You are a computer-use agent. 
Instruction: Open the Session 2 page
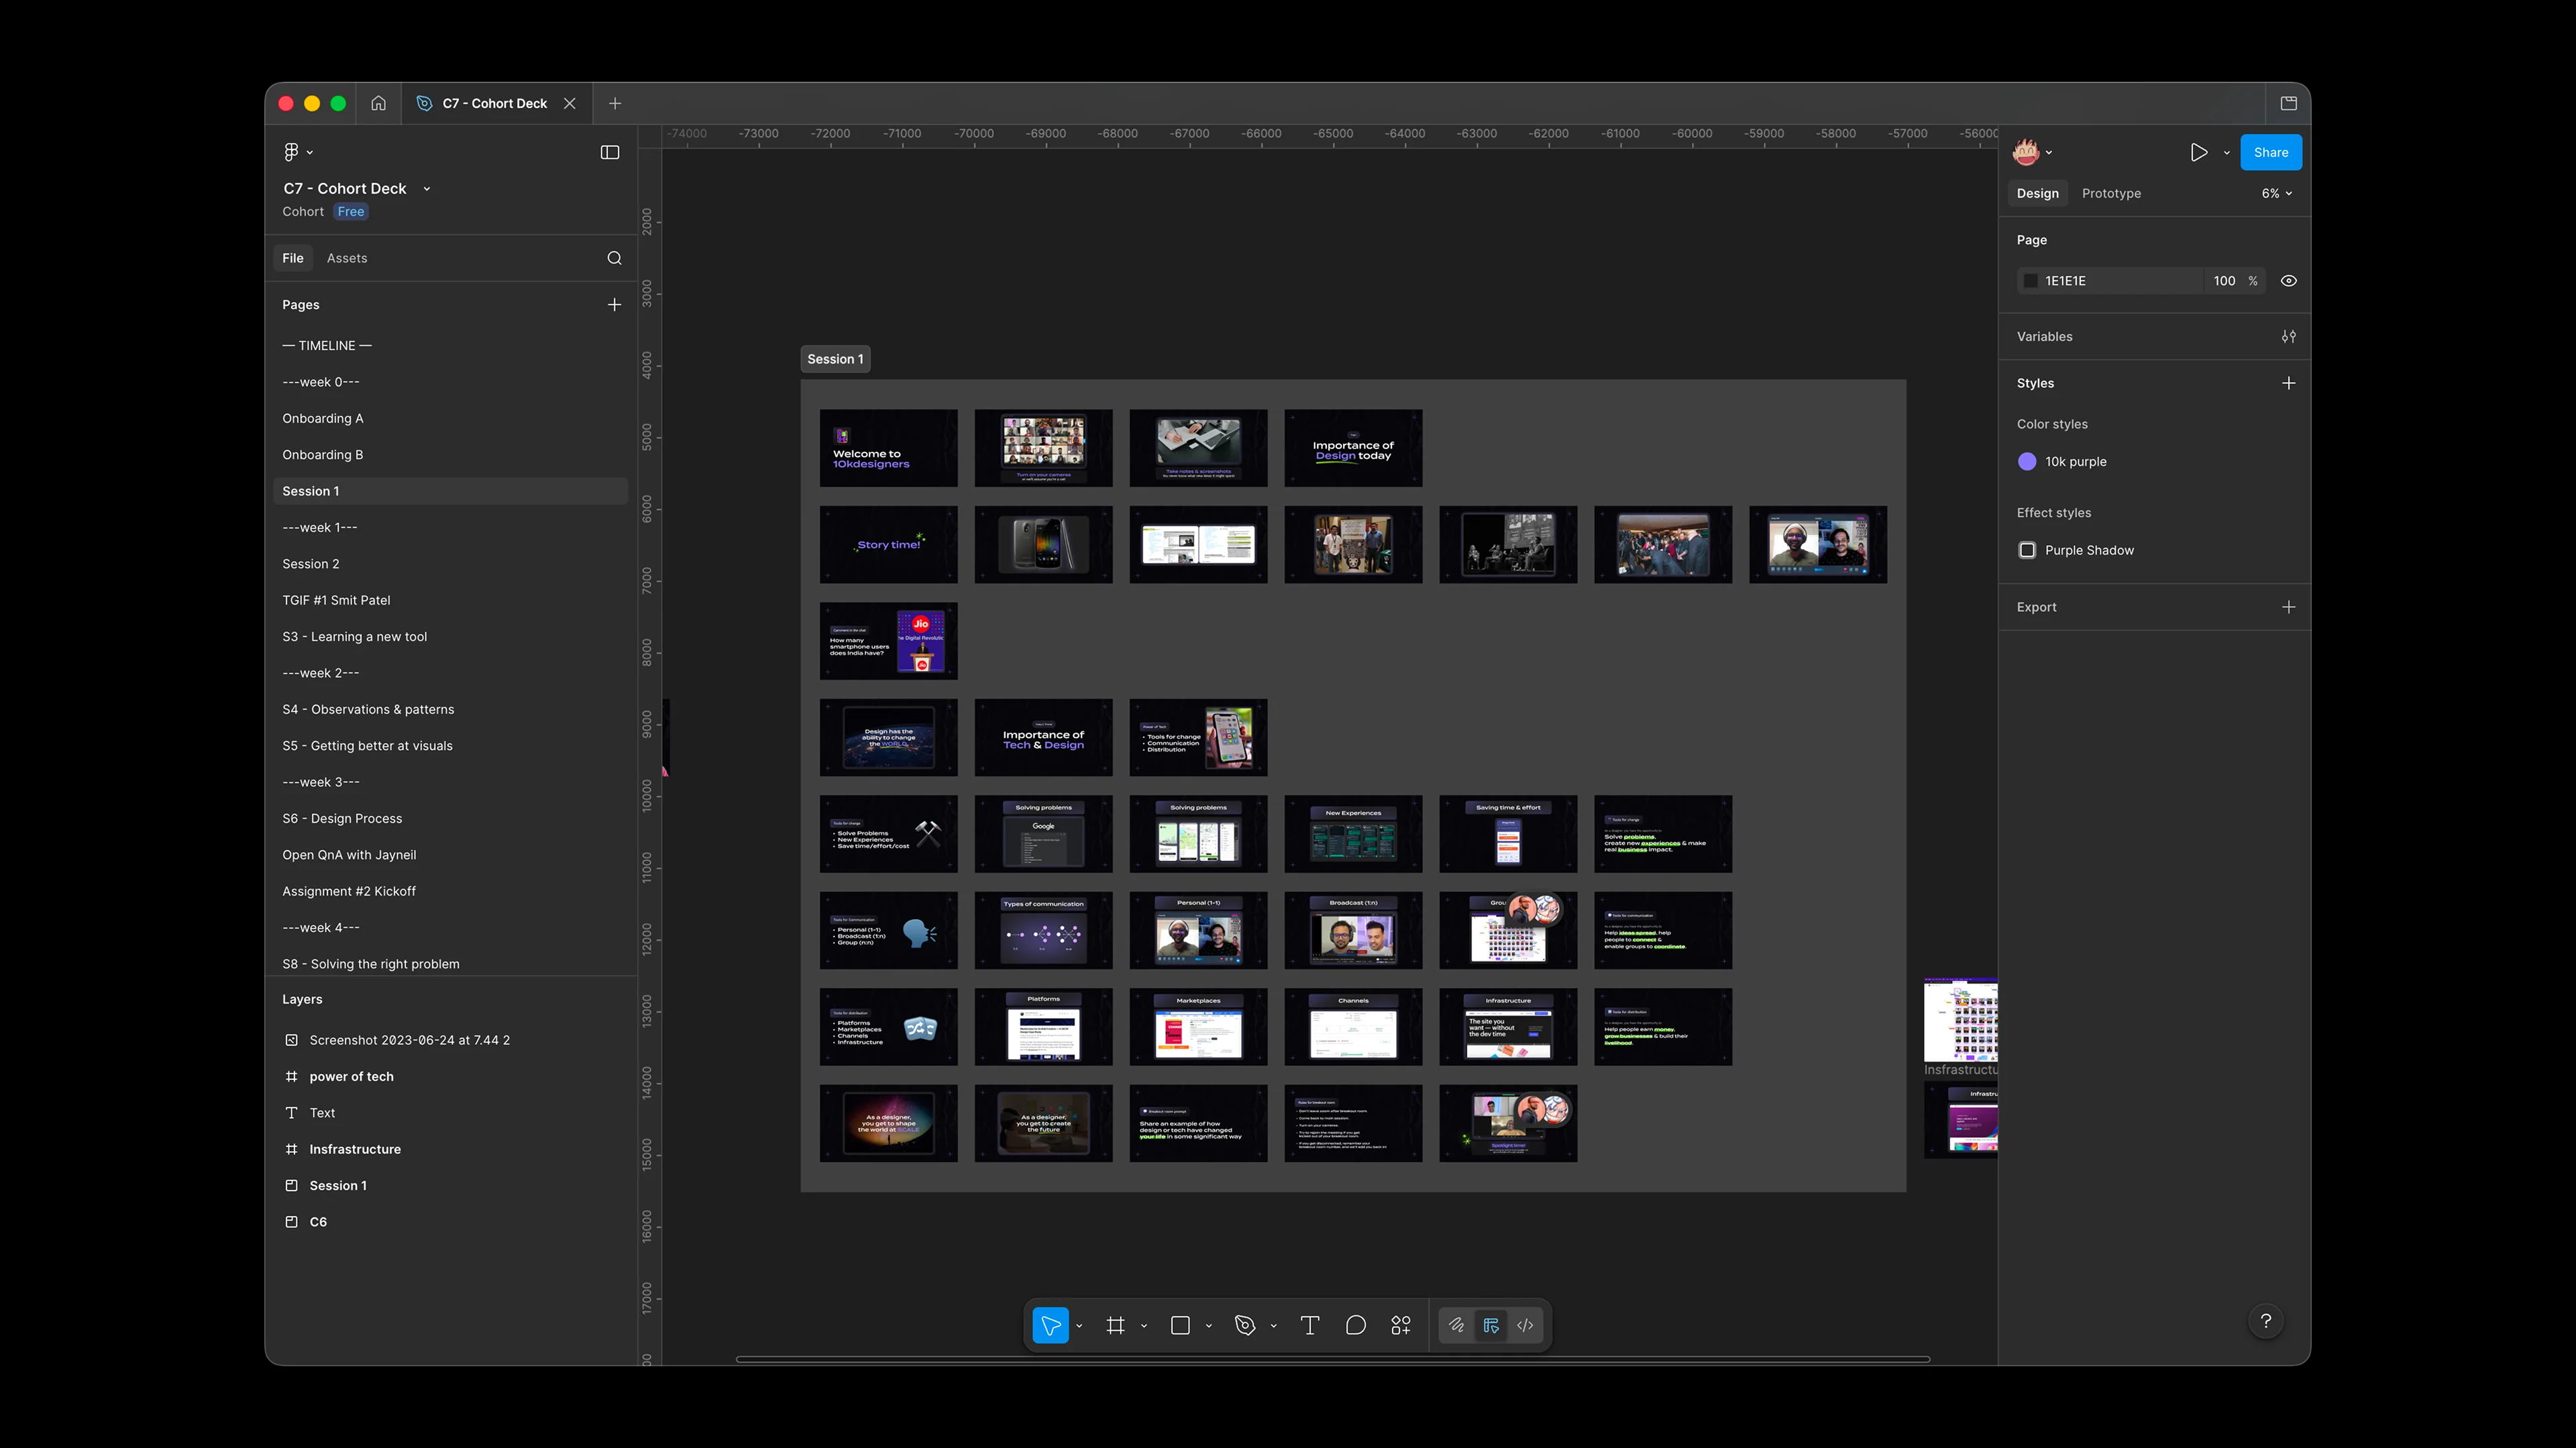311,564
